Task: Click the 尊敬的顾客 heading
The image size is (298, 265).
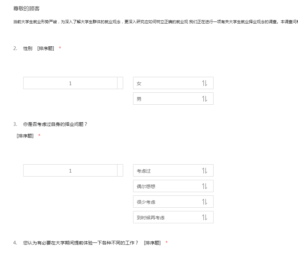Action: [26, 9]
